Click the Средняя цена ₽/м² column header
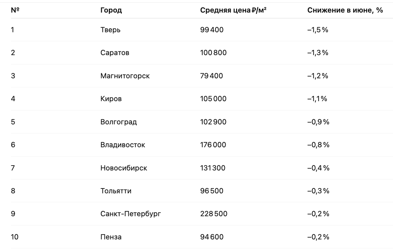Screen dimensions: 393x250 233,10
